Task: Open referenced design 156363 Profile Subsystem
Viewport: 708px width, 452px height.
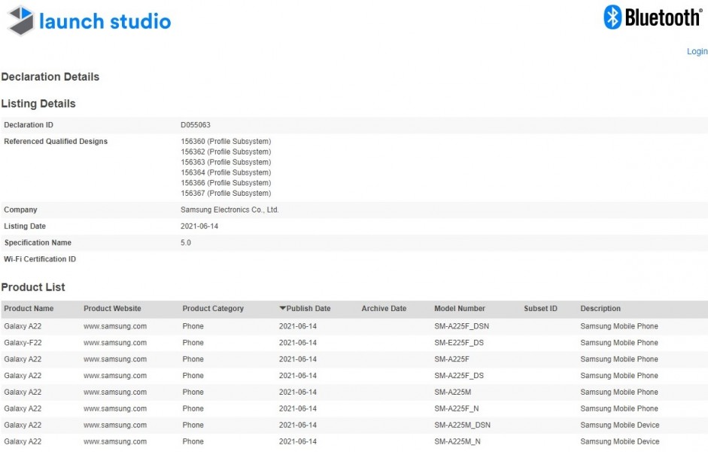Action: (x=226, y=162)
